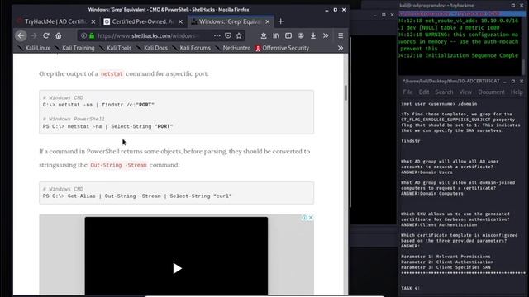Click the AdChoices info icon
Screen dimensions: 529x297
coord(305,218)
